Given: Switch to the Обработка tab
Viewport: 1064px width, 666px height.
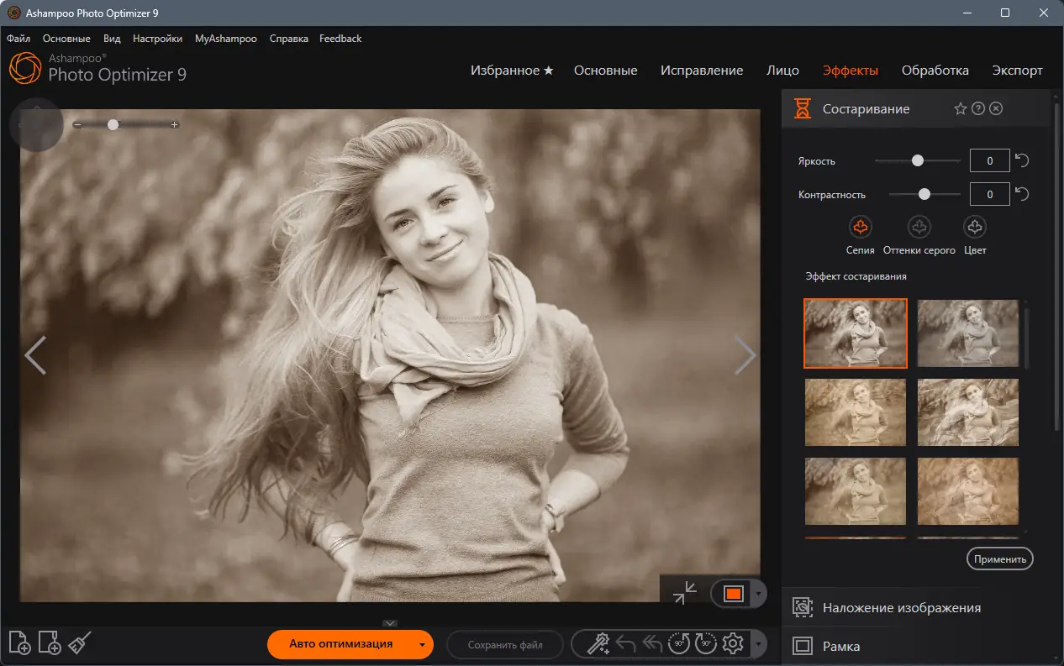Looking at the screenshot, I should 935,71.
